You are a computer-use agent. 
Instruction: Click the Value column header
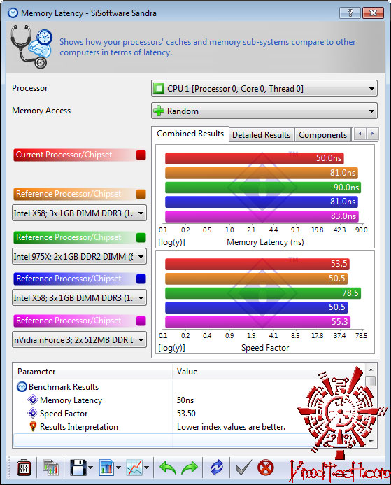268,372
